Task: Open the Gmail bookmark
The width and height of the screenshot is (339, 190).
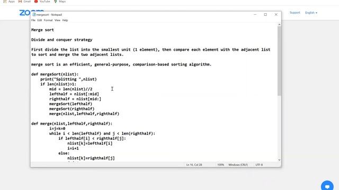Action: [25, 1]
